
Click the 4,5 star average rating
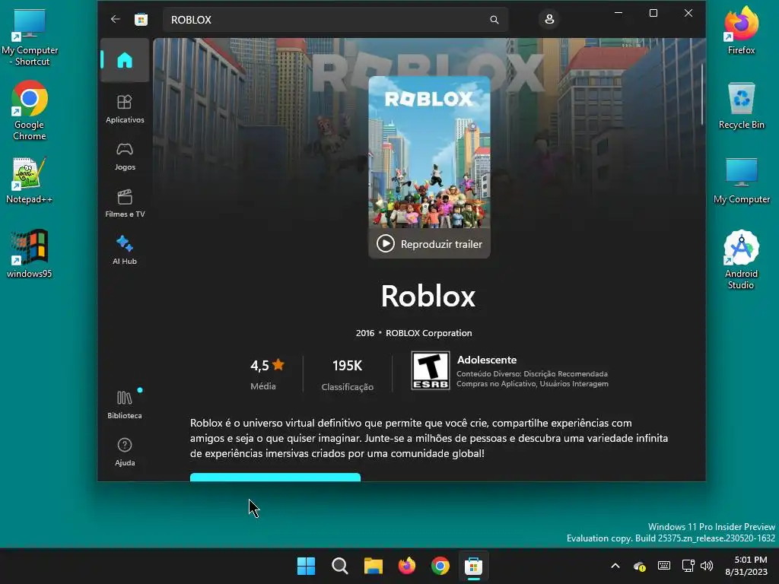(x=267, y=366)
